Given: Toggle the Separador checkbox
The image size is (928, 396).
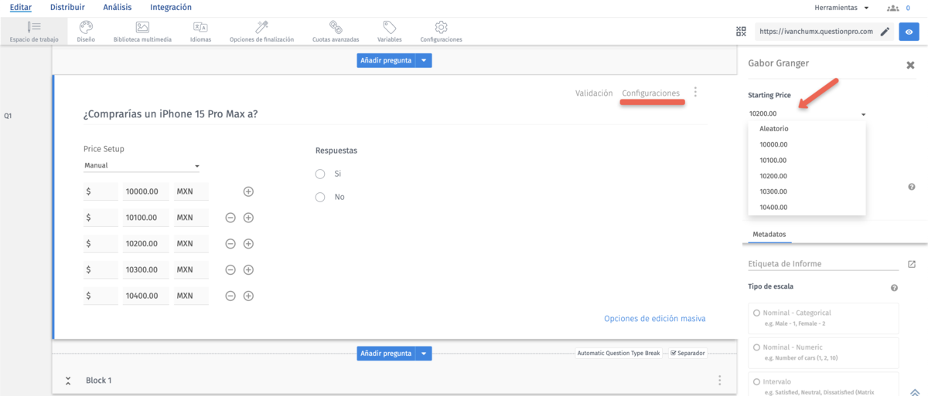Looking at the screenshot, I should [x=673, y=354].
